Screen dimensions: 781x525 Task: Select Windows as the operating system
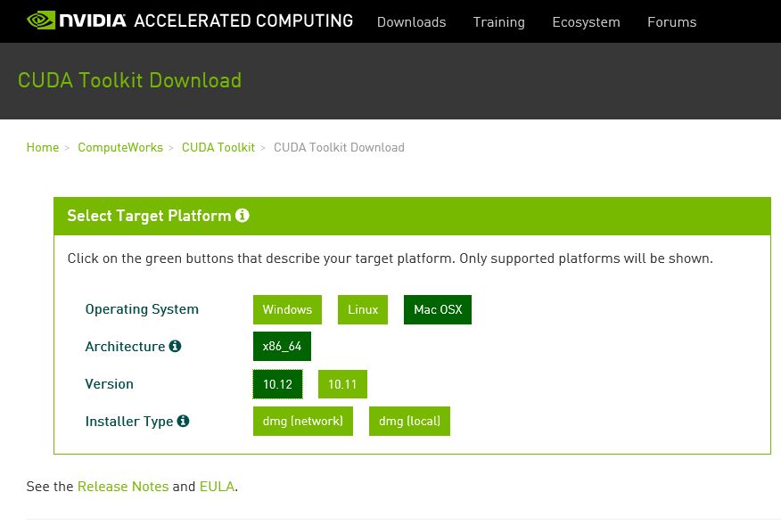point(287,309)
